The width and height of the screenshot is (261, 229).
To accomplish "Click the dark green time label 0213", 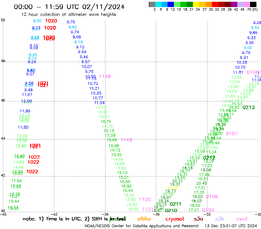I will click(249, 107).
